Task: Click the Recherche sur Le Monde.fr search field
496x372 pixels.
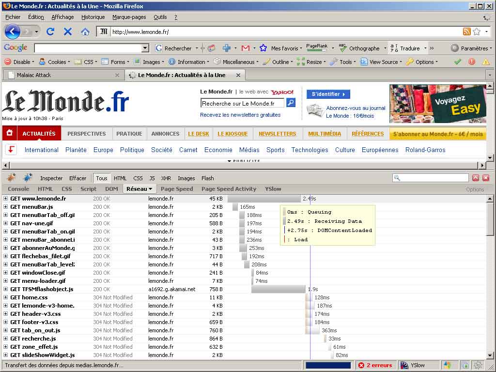Action: pyautogui.click(x=242, y=103)
